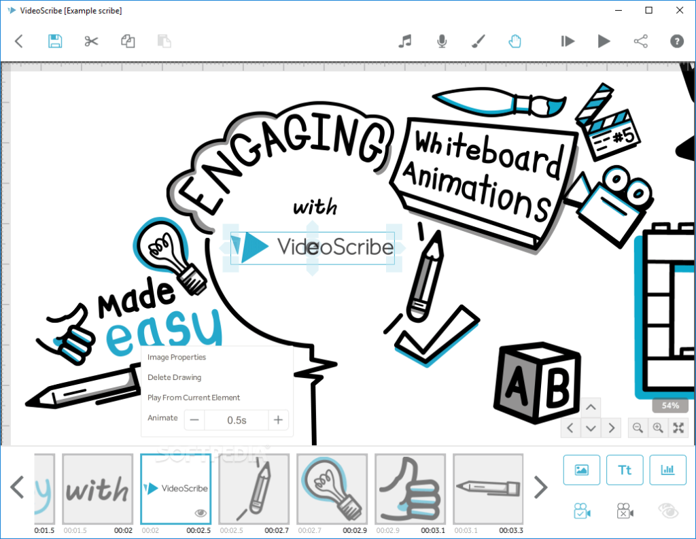
Task: Record a voiceover with the microphone icon
Action: click(442, 41)
